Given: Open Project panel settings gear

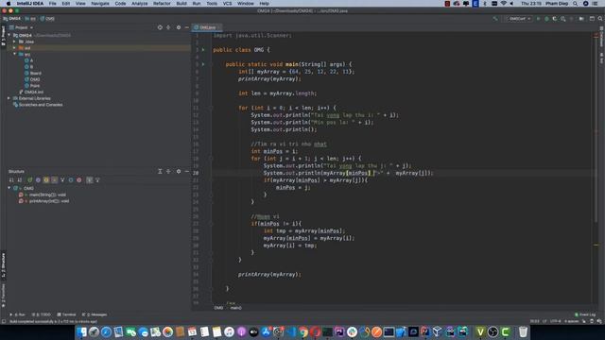Looking at the screenshot, I should [179, 27].
